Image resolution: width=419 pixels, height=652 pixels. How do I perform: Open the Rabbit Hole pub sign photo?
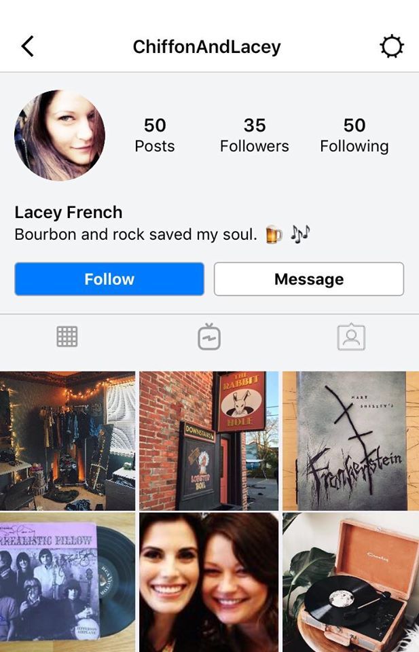208,441
